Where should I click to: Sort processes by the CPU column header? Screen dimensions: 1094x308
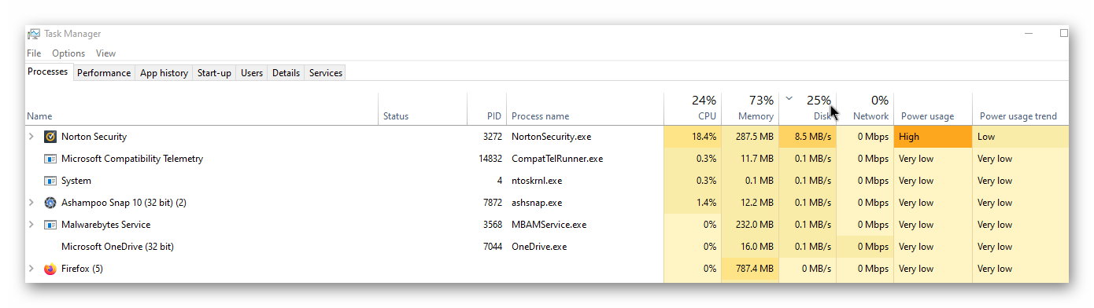pos(693,108)
